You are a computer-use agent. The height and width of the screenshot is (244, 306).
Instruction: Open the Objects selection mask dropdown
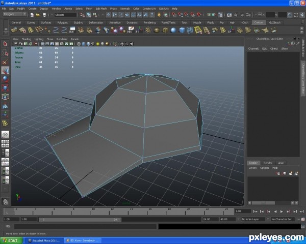tap(66, 15)
